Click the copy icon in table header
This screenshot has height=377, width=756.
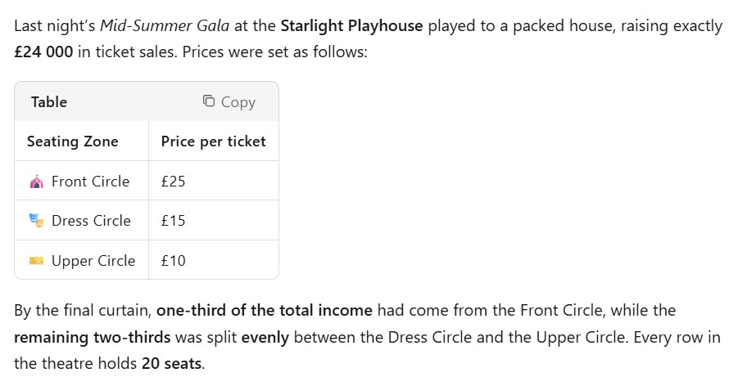(209, 101)
